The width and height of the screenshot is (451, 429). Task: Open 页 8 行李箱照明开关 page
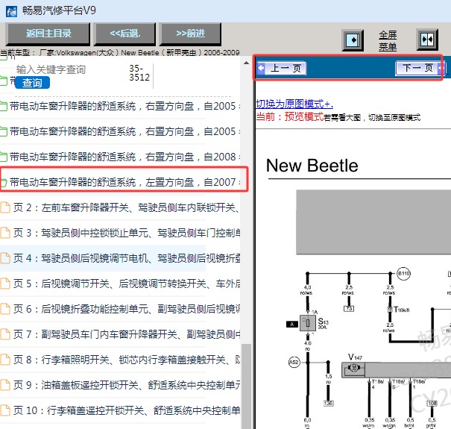click(120, 360)
